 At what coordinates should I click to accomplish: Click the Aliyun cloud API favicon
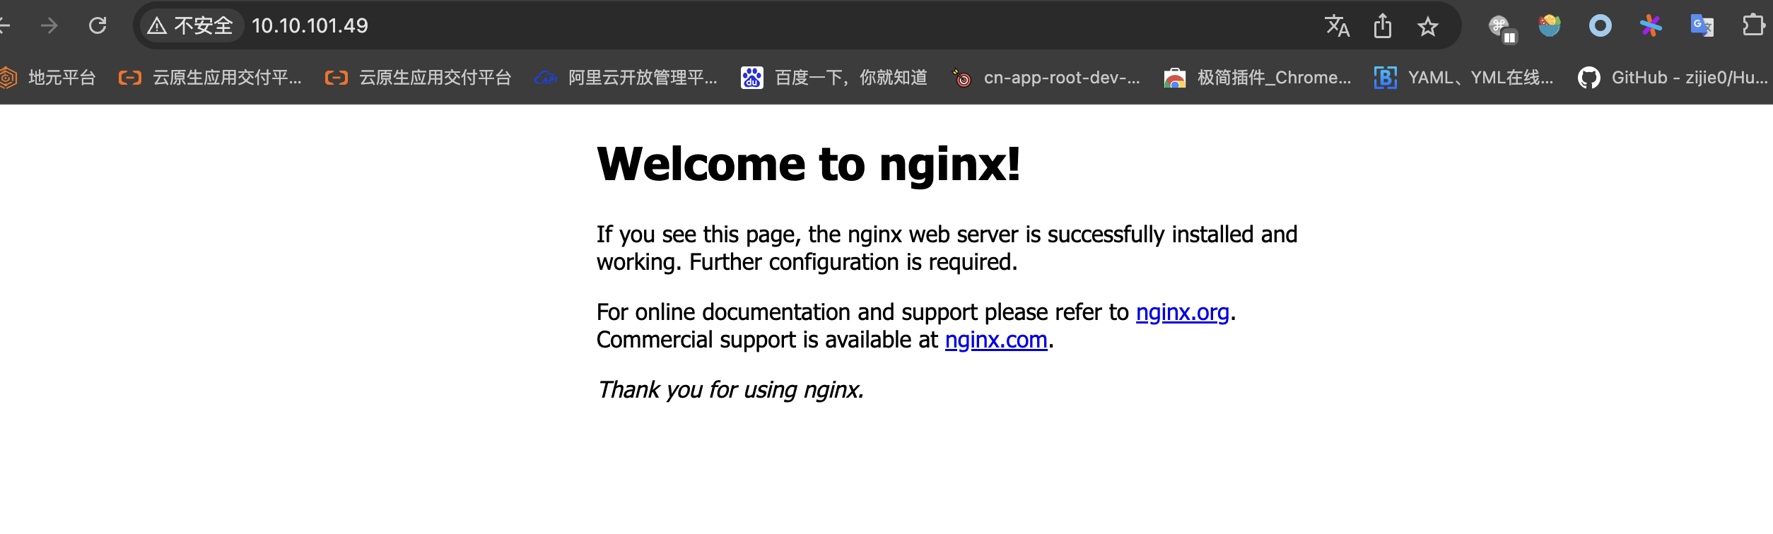click(x=545, y=78)
